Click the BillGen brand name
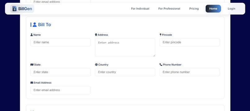The width and height of the screenshot is (250, 111). coord(25,9)
